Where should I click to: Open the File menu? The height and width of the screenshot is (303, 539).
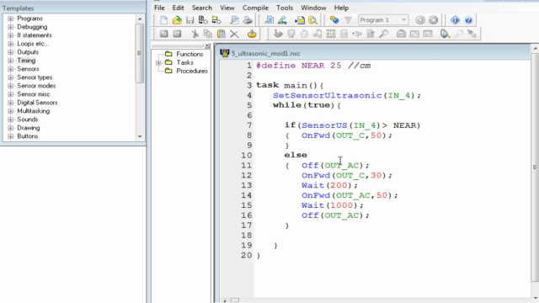[159, 8]
